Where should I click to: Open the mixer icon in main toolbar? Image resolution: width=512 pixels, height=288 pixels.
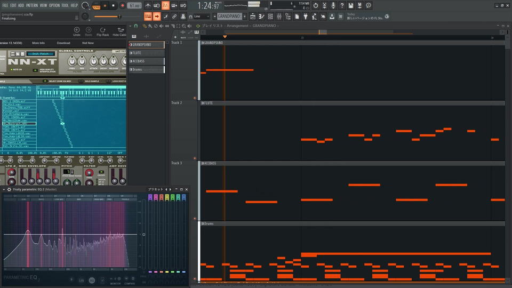[x=279, y=17]
